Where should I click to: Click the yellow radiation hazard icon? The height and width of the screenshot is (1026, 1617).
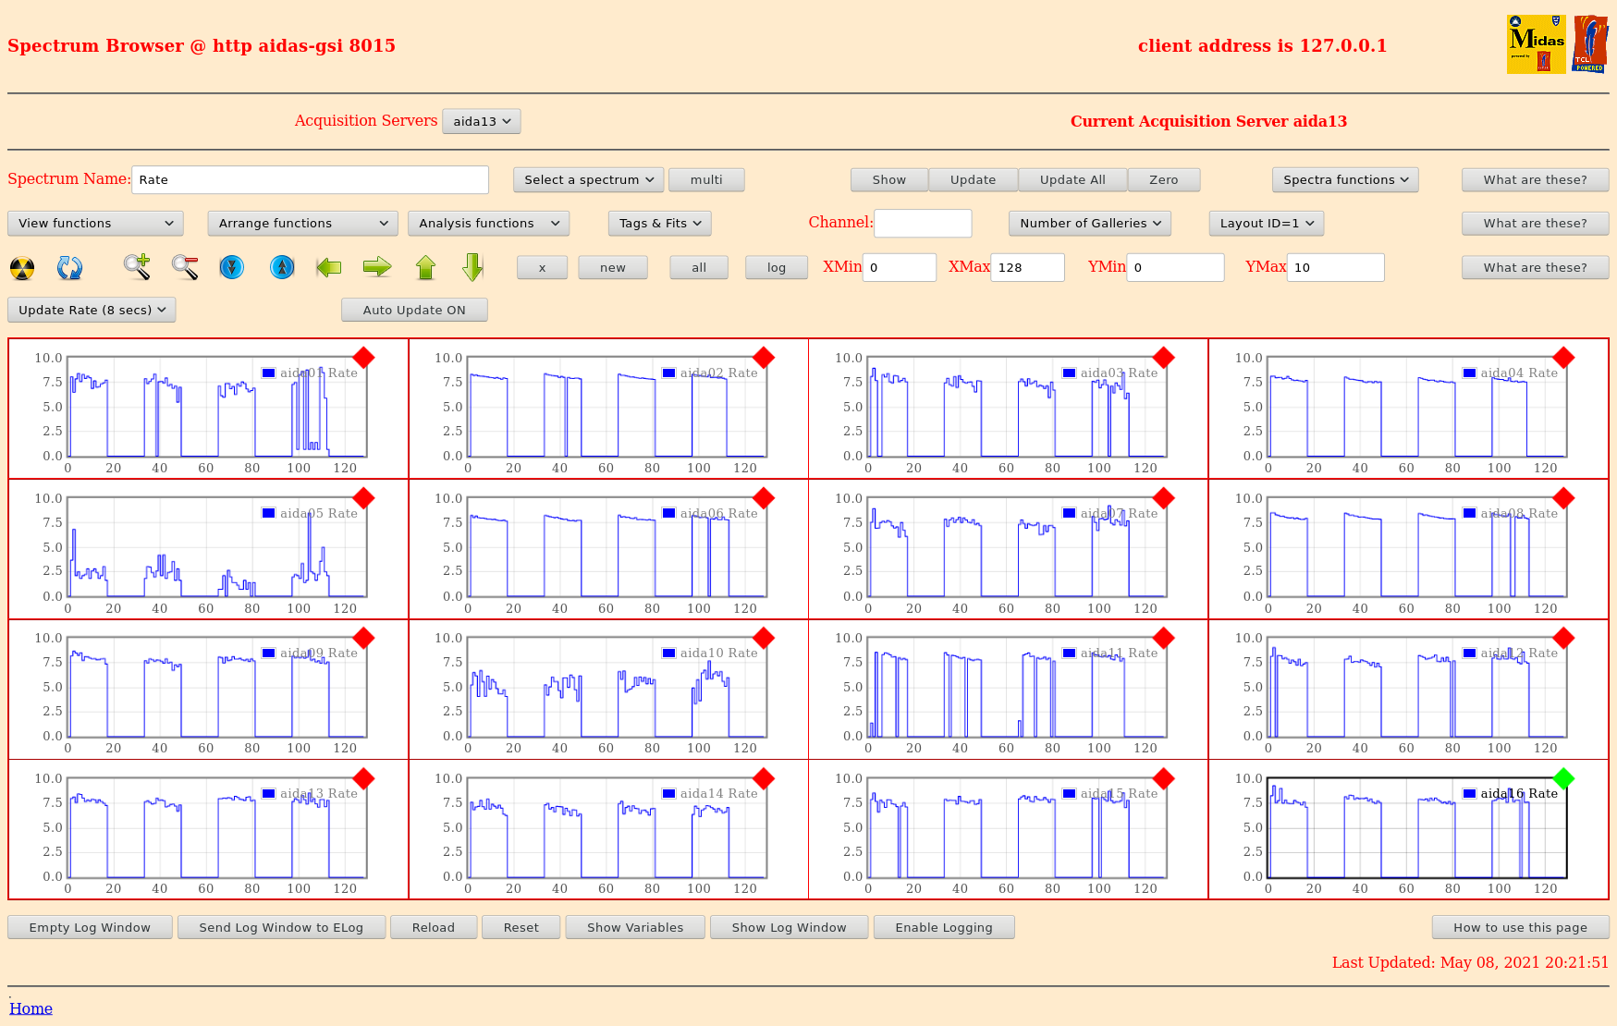click(x=22, y=268)
